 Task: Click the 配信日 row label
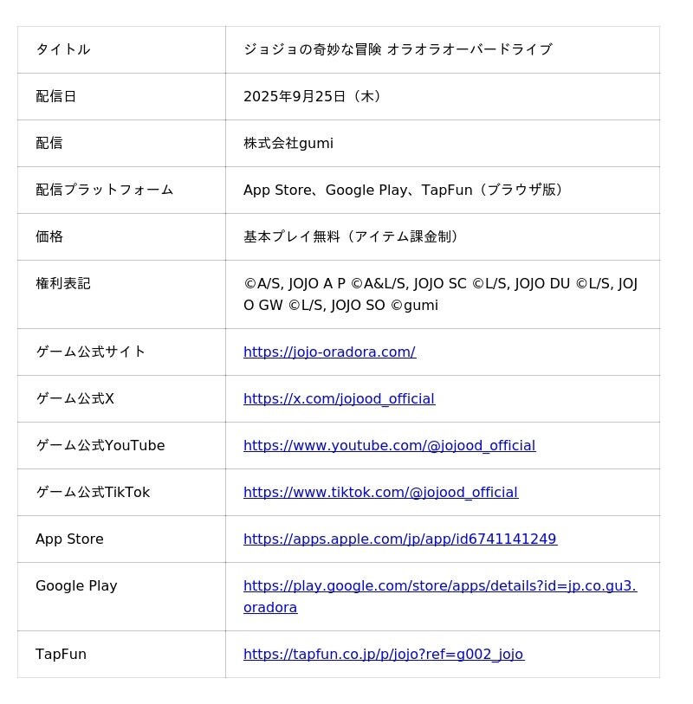pyautogui.click(x=55, y=96)
